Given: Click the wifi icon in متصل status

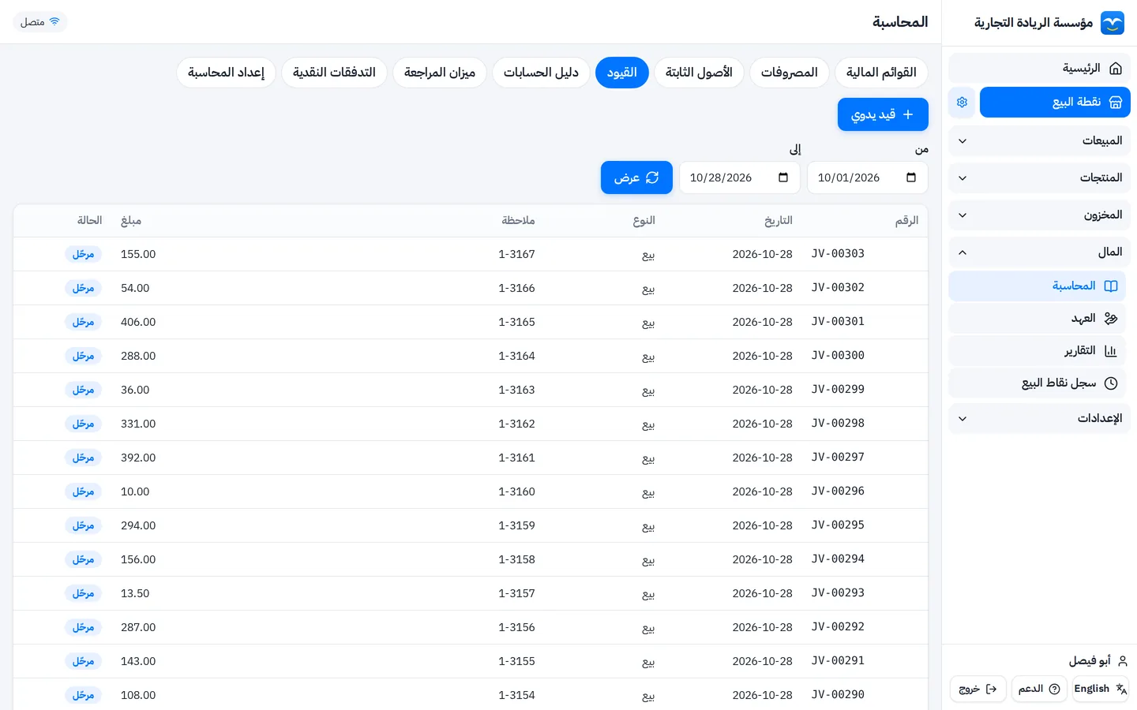Looking at the screenshot, I should [54, 21].
